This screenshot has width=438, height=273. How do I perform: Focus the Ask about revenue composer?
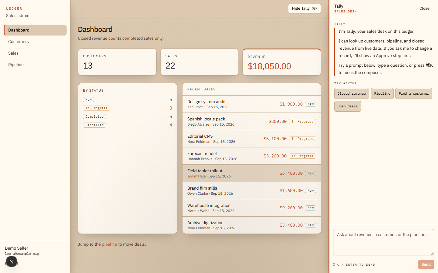tap(384, 242)
